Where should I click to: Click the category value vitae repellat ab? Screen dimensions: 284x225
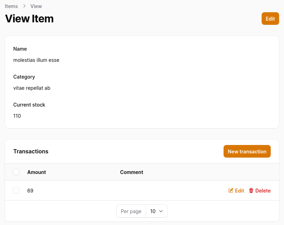click(32, 88)
